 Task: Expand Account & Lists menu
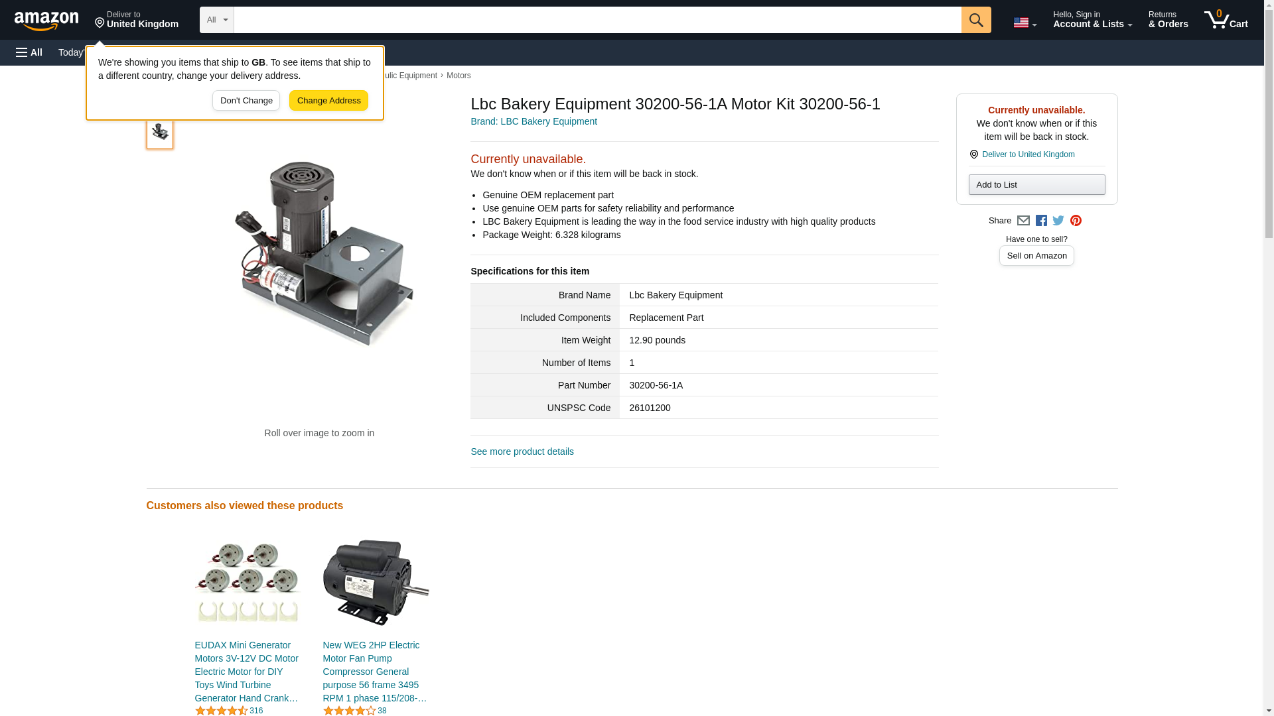(x=1092, y=20)
